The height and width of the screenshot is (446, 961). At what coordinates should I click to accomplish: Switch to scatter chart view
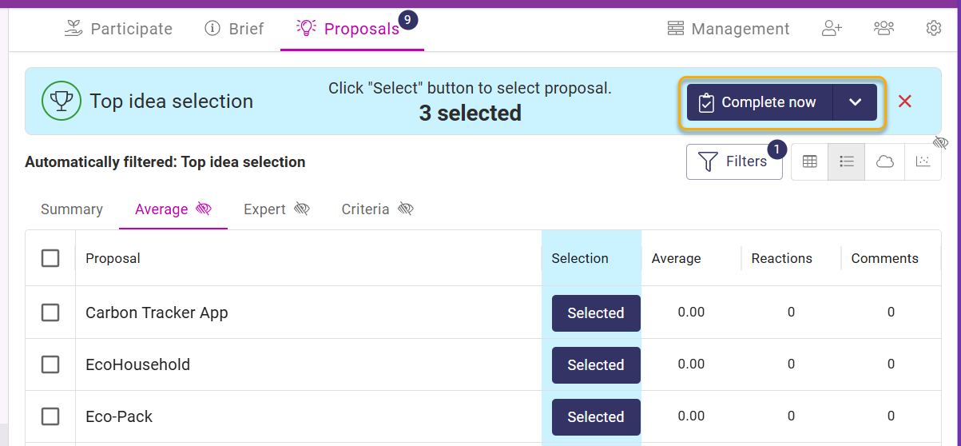[x=923, y=161]
